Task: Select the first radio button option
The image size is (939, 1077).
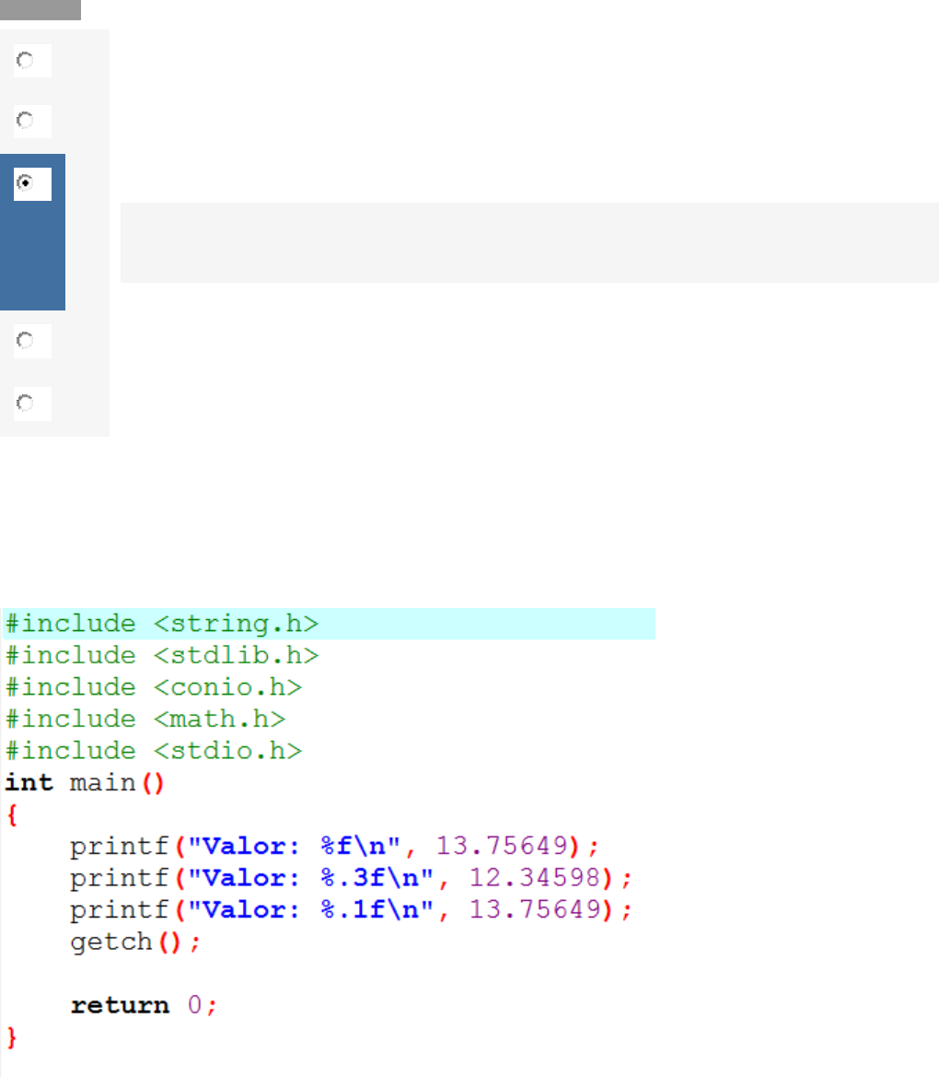Action: click(26, 61)
